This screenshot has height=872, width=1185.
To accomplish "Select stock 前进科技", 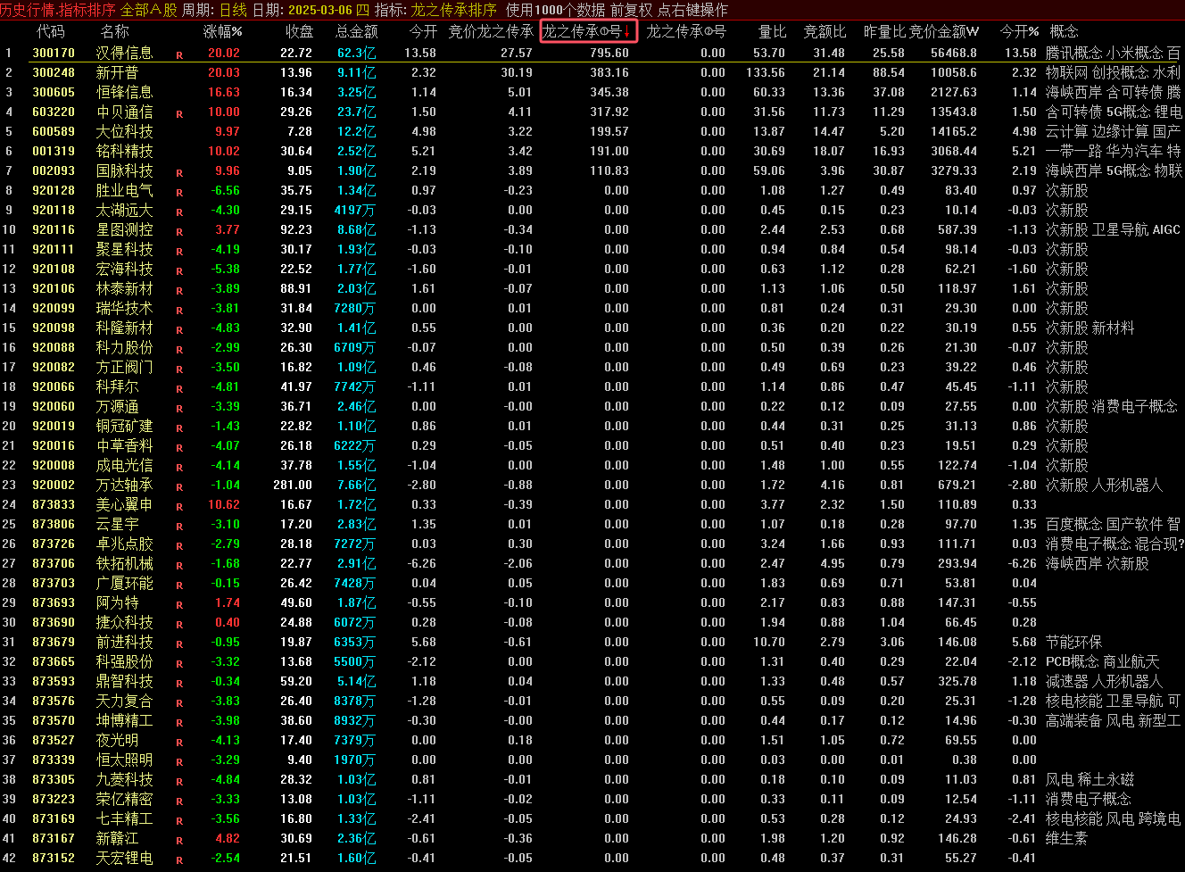I will pyautogui.click(x=124, y=642).
